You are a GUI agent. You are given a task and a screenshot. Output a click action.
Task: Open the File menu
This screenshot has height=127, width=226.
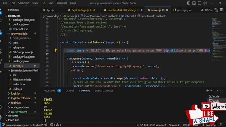tap(5, 3)
